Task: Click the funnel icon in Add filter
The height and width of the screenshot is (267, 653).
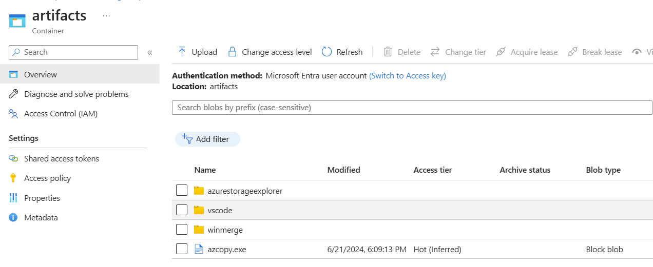Action: pos(187,139)
